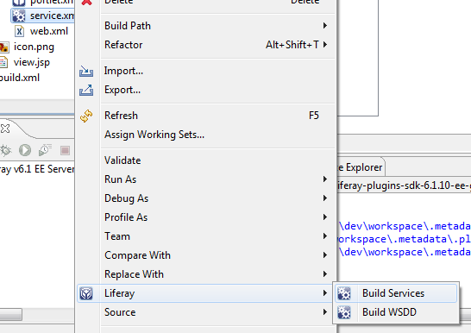Select icon.png in the project tree

tap(34, 47)
